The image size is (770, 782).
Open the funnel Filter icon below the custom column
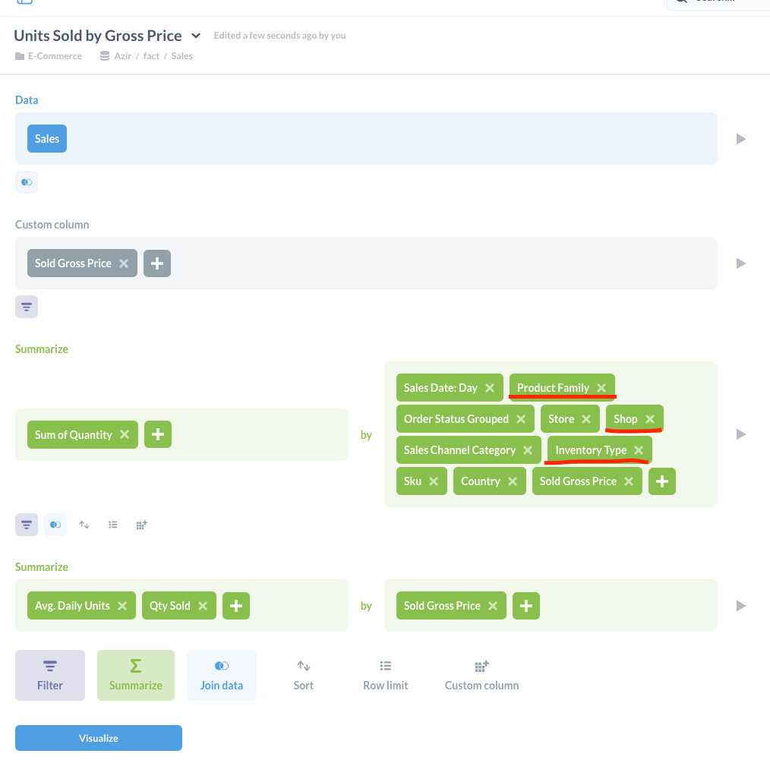pos(27,307)
